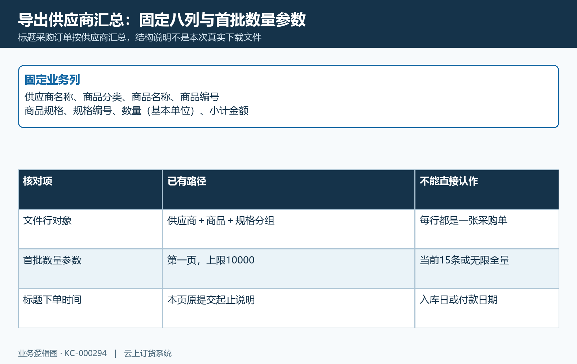Viewport: 577px width, 364px height.
Task: Click the footer text 云上订货系统
Action: pos(148,353)
